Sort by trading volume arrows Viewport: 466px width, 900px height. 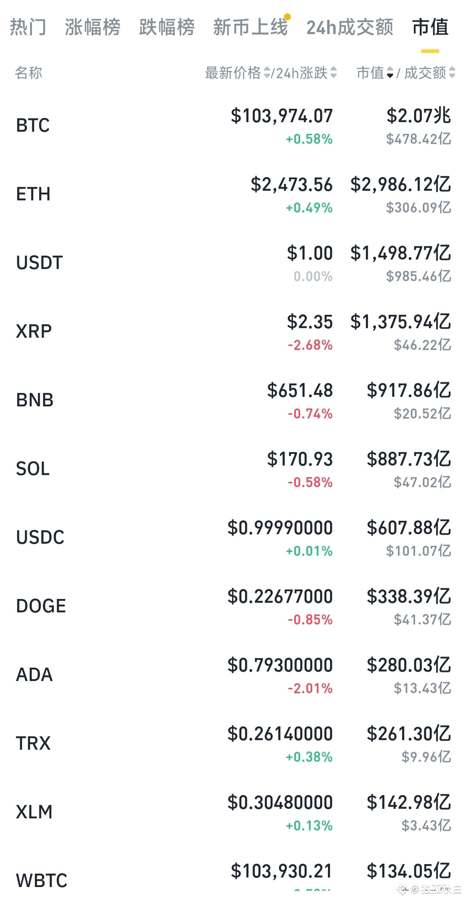(452, 73)
